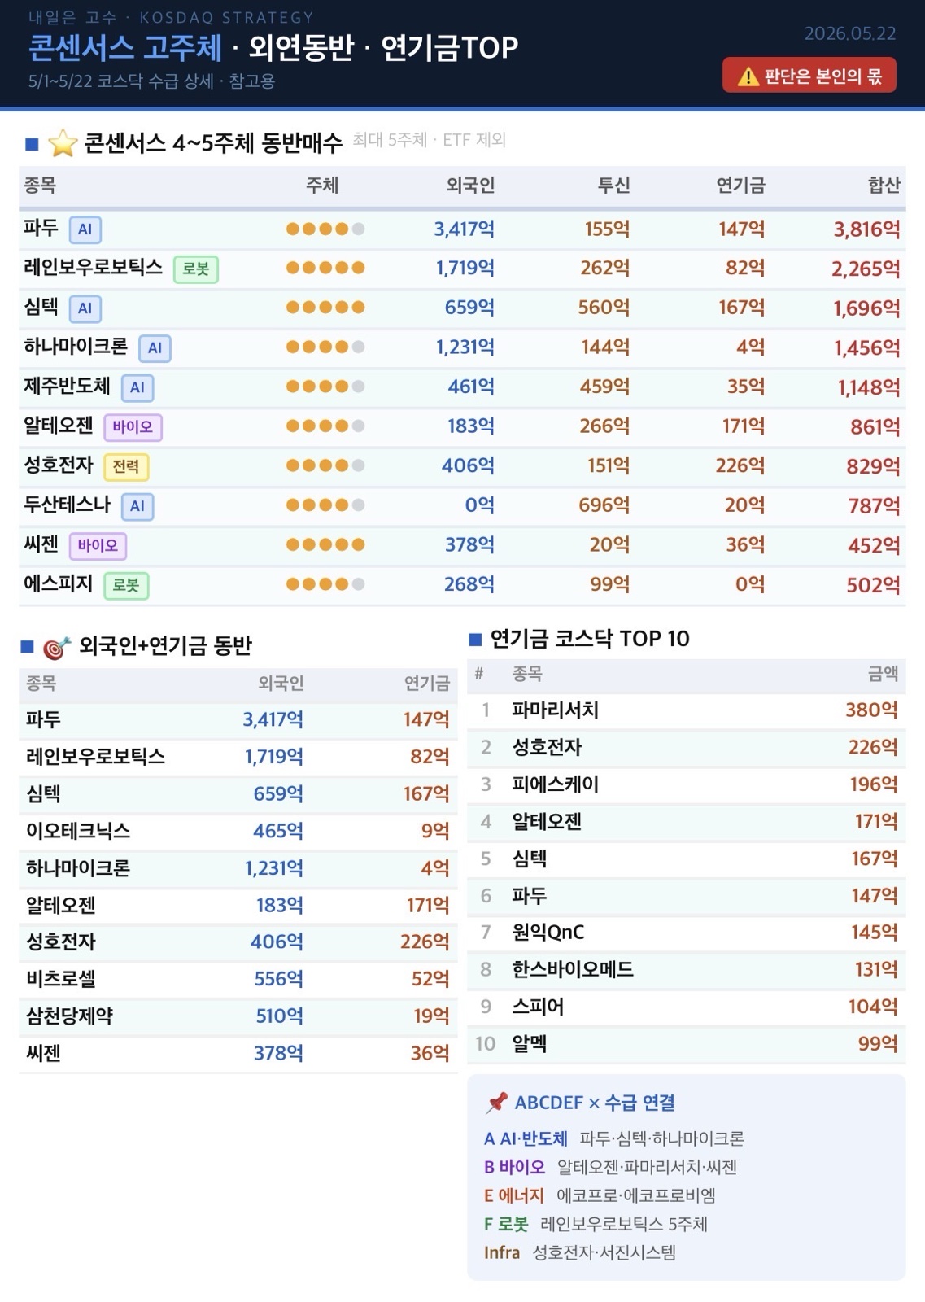Click the gold star icon beside 콘센서스 heading
The image size is (925, 1302).
(63, 143)
